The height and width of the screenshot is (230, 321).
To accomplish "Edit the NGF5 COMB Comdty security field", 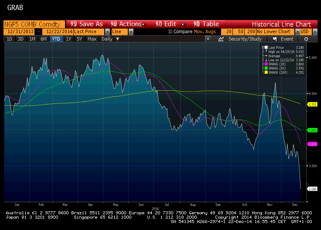I will pyautogui.click(x=34, y=24).
